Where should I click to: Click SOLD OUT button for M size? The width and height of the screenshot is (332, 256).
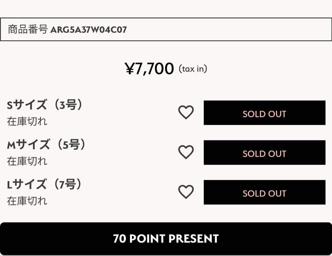264,153
